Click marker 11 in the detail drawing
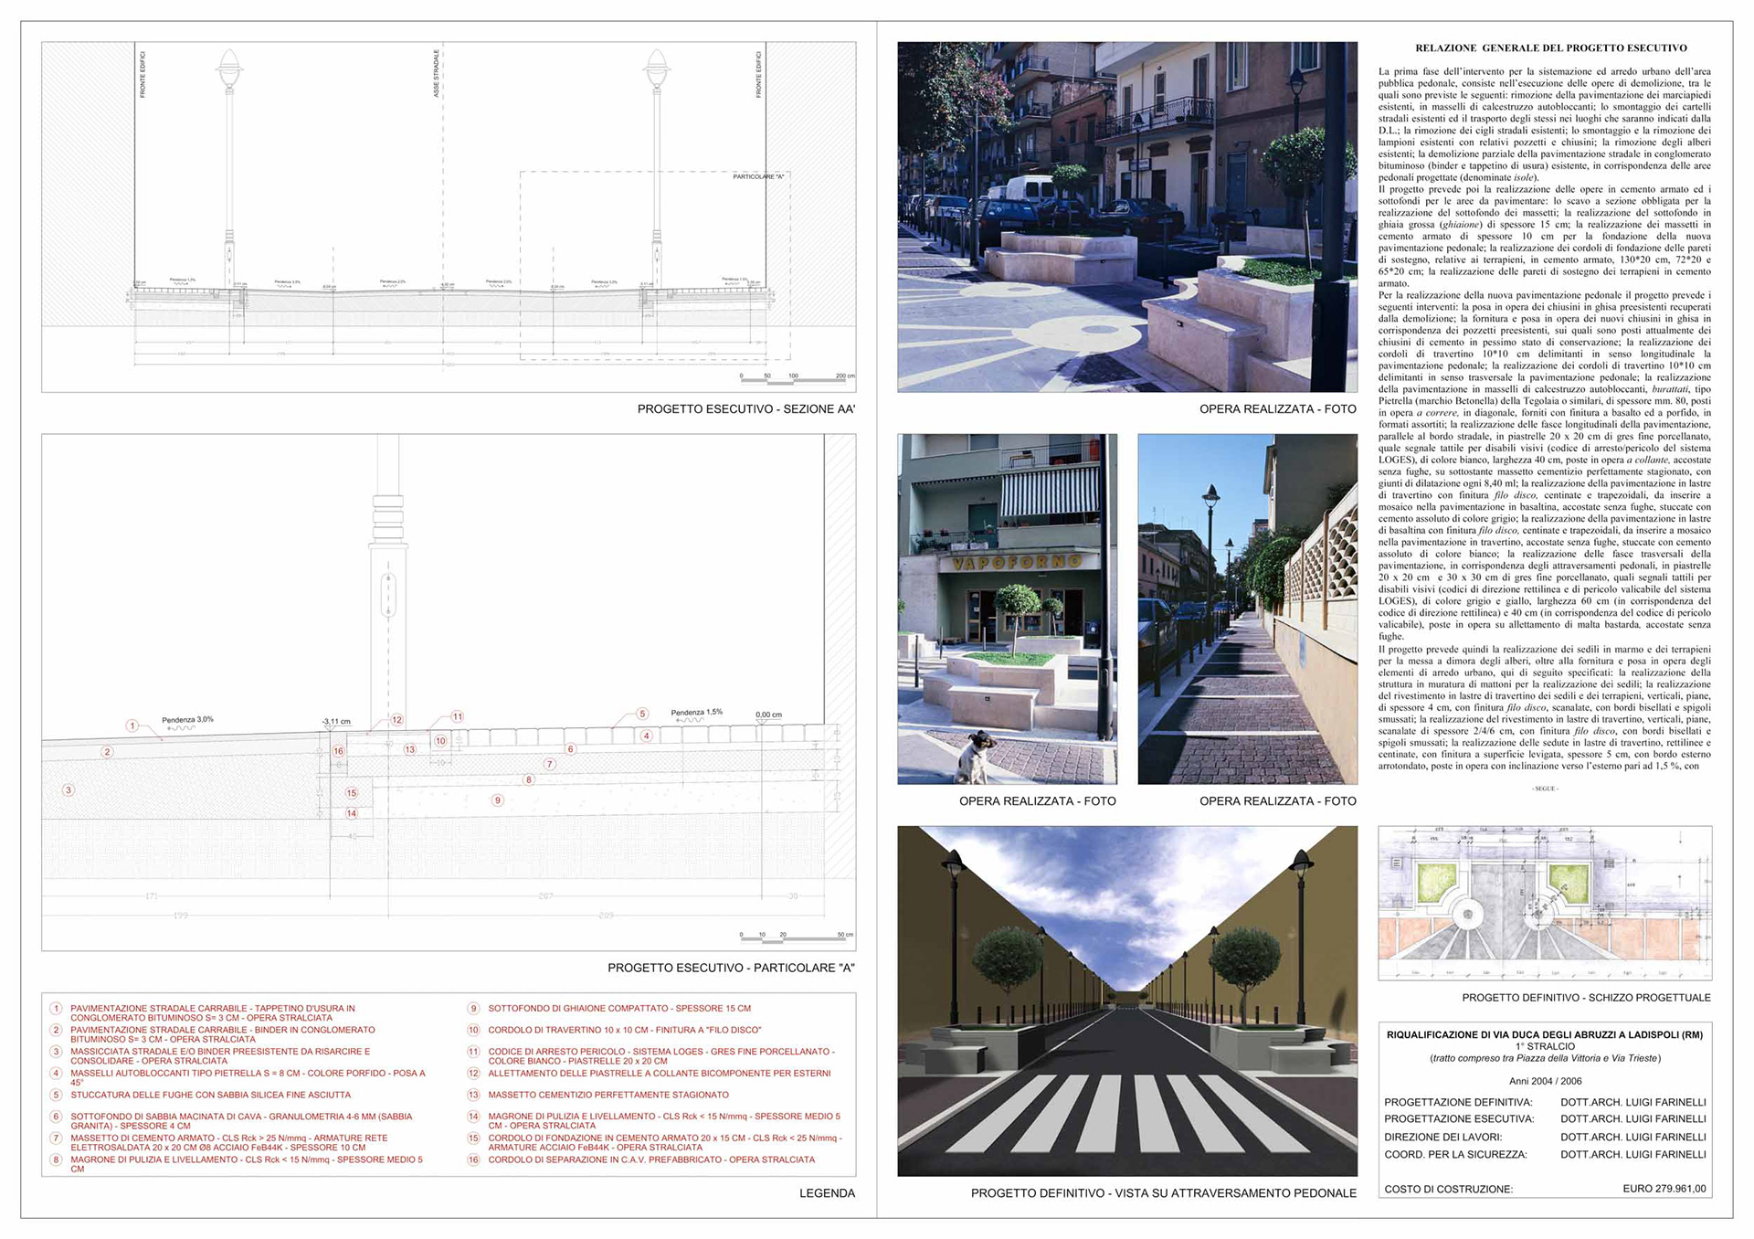This screenshot has height=1239, width=1754. pyautogui.click(x=457, y=717)
